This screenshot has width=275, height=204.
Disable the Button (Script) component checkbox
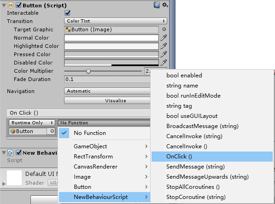tap(18, 5)
